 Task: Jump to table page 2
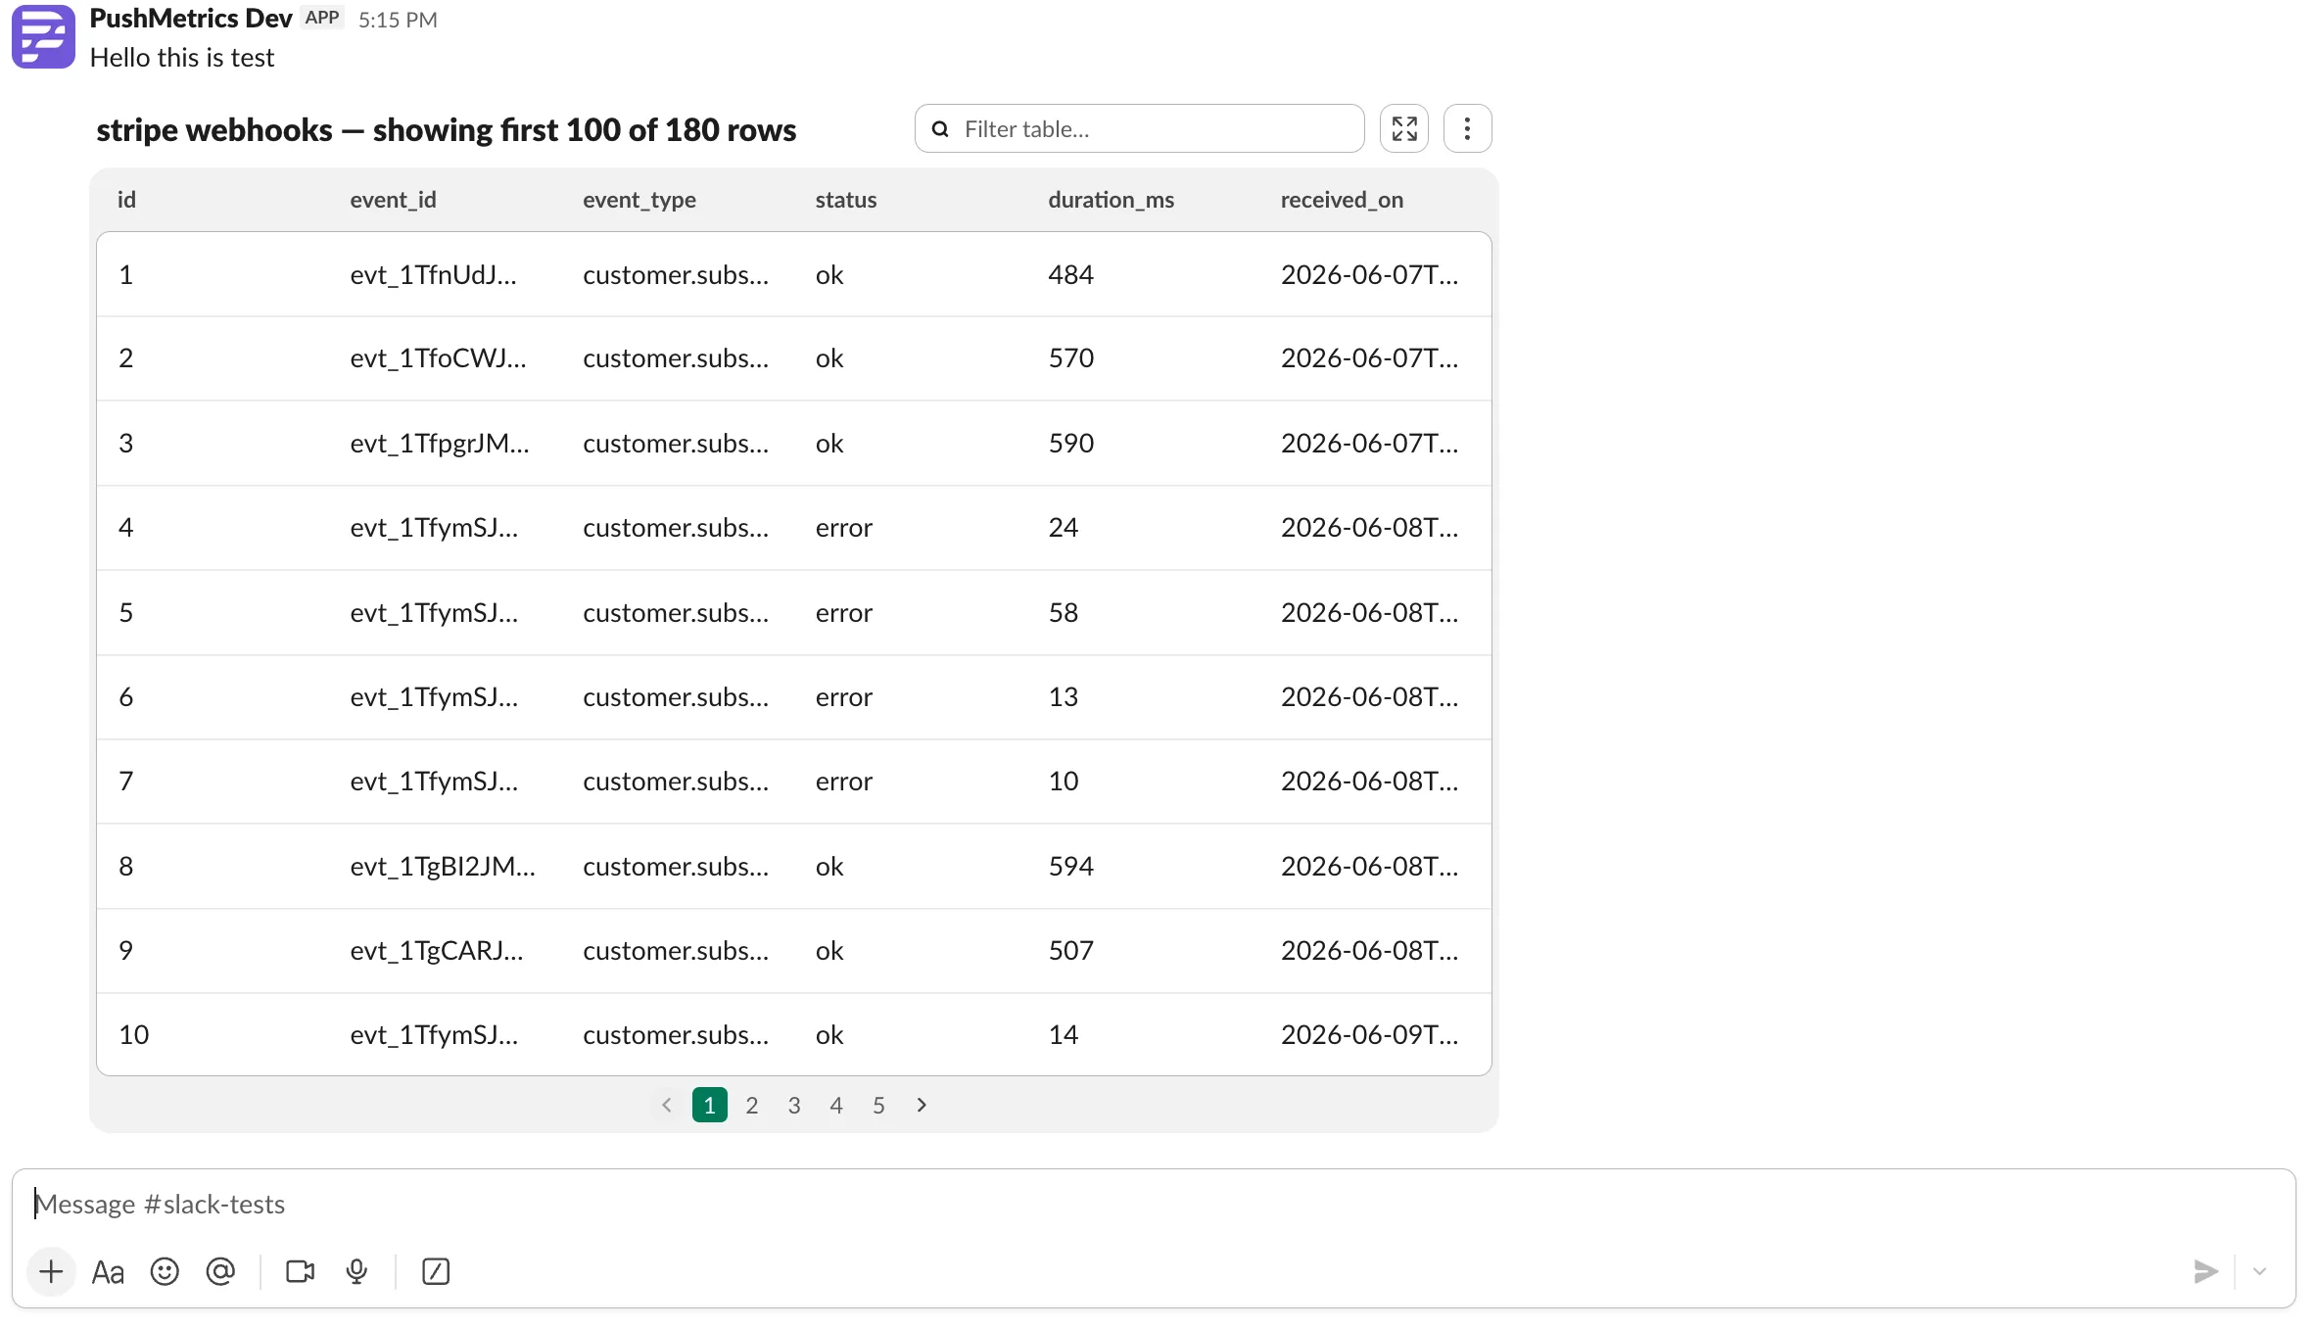point(752,1105)
